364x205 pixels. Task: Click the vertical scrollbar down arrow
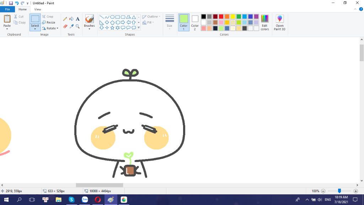coord(362,180)
